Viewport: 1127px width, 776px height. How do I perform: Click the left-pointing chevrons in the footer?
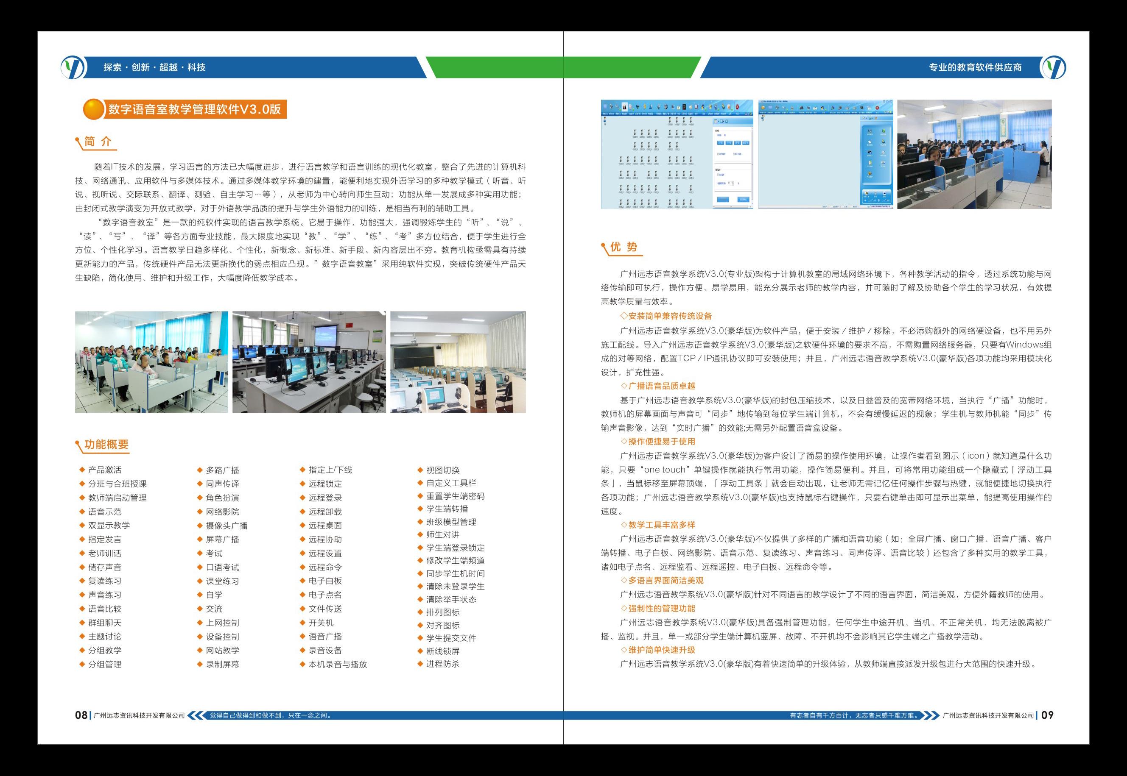(x=196, y=715)
